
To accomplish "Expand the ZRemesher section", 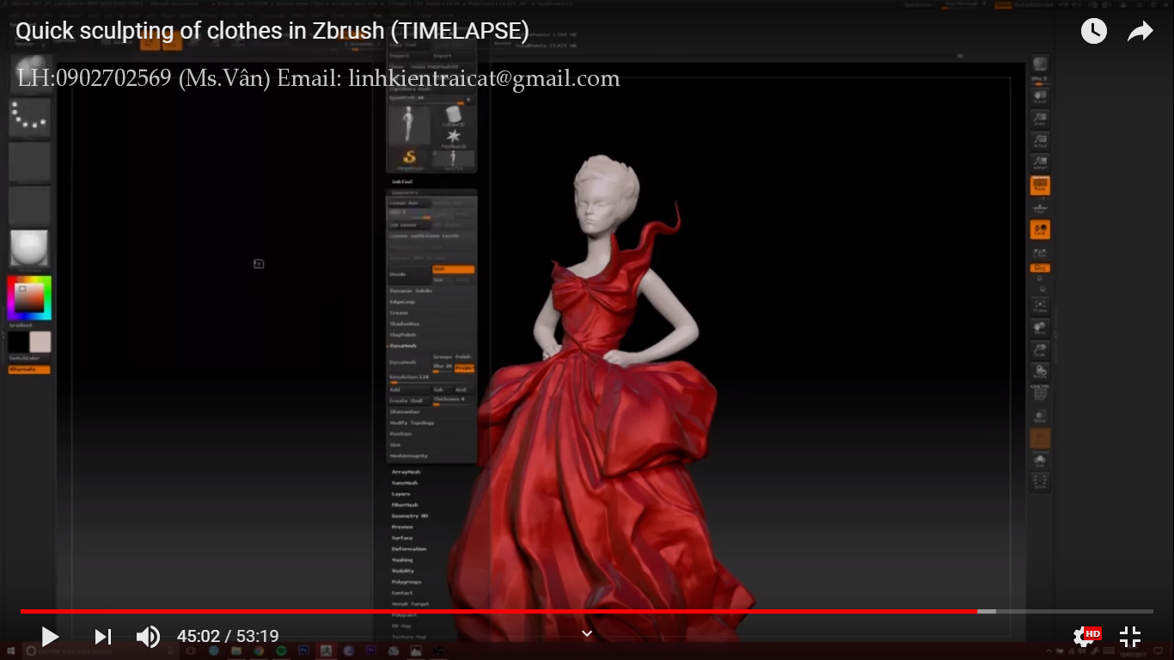I will (405, 412).
